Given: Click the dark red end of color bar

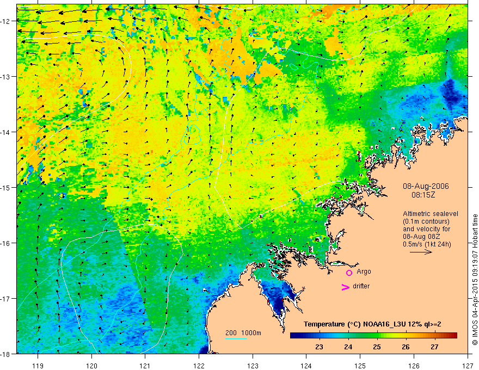Looking at the screenshot, I should click(x=453, y=335).
